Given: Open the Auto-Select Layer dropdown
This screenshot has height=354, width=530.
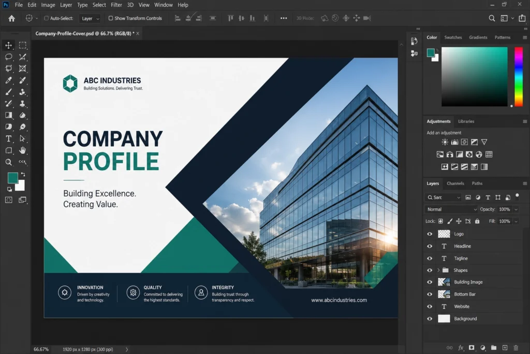Looking at the screenshot, I should (90, 18).
